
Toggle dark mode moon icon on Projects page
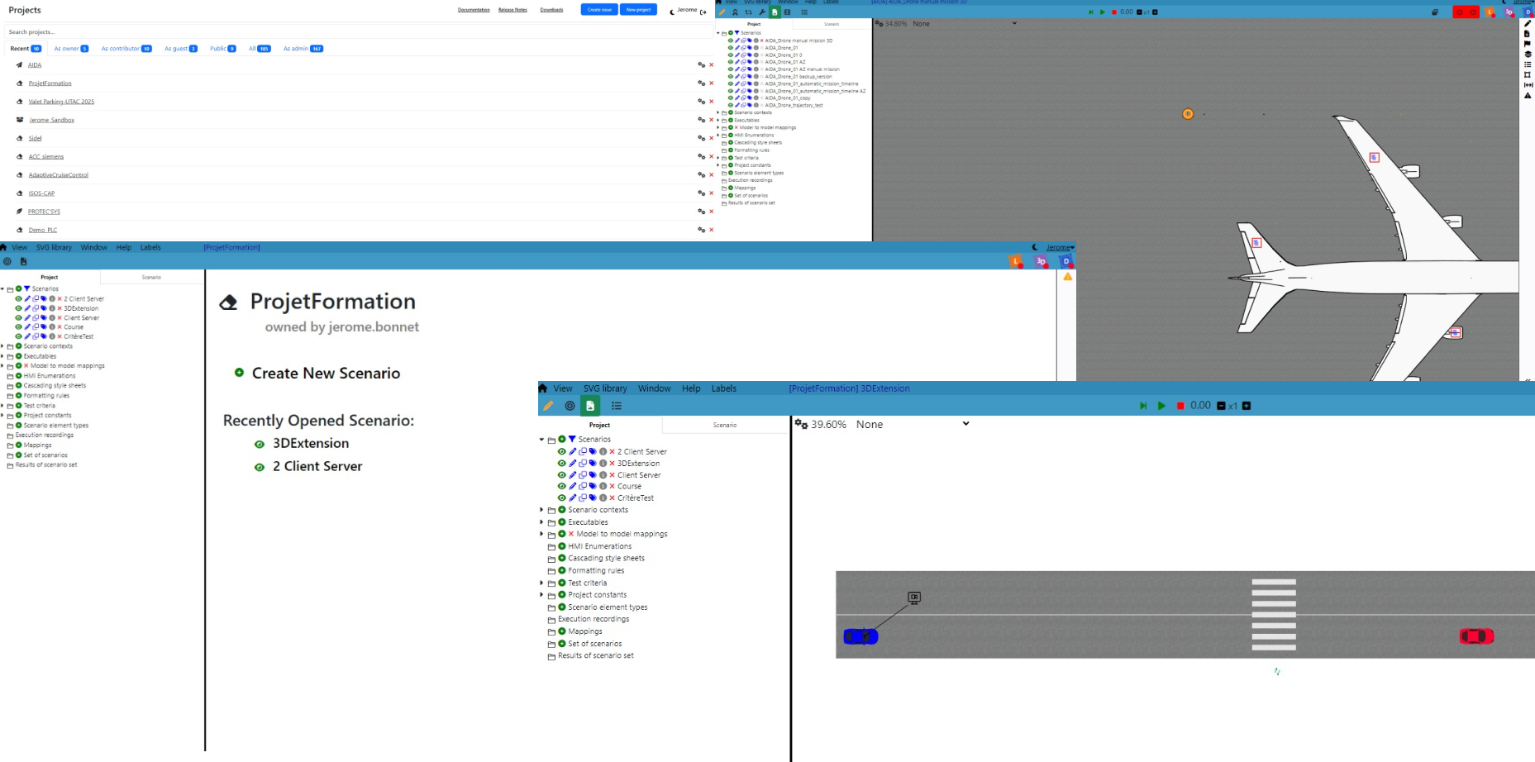(672, 11)
